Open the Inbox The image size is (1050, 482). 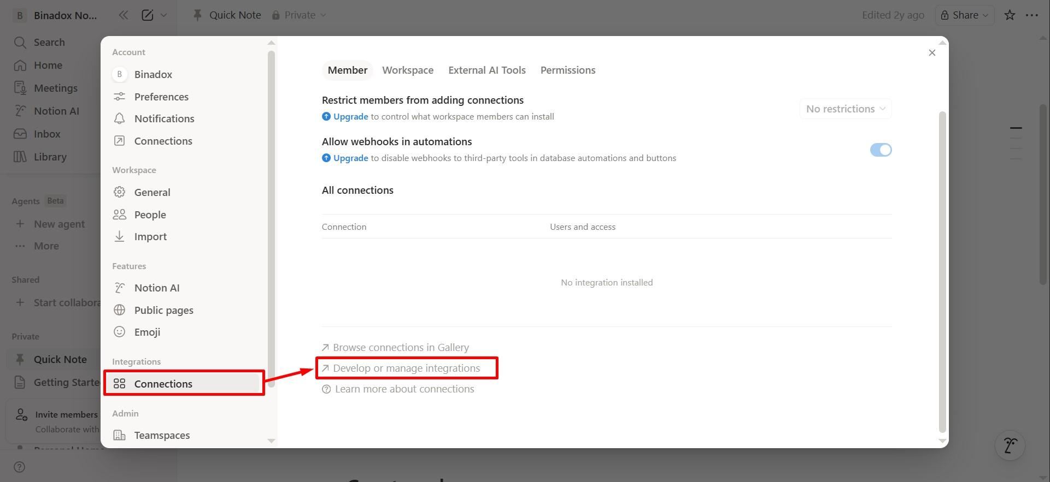click(x=47, y=134)
